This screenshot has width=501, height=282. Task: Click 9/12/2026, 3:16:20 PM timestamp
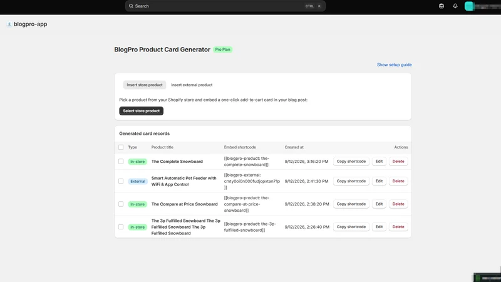point(306,162)
